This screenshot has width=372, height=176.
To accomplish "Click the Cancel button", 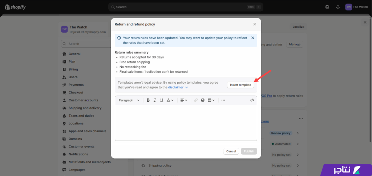I will point(231,151).
